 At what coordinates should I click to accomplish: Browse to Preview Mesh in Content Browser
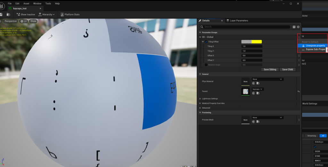[x=258, y=121]
